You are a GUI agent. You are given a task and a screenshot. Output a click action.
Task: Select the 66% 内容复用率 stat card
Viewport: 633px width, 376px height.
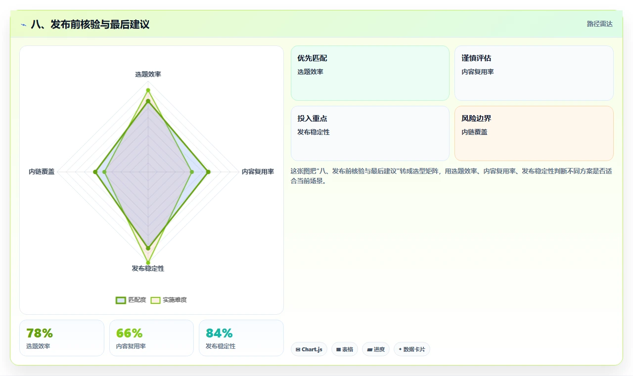[x=151, y=338]
